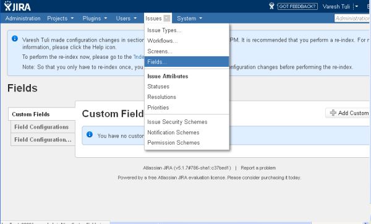Click the Got Feedback button
This screenshot has width=371, height=224.
click(297, 6)
